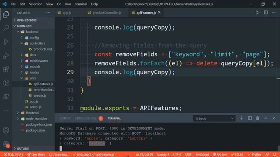Screen dimensions: 280x157
Task: Open the Help menu
Action: 94,4
